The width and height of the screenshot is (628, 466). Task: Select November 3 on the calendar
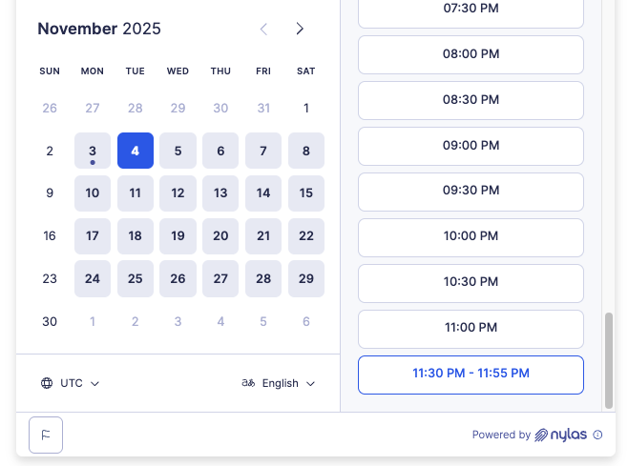tap(93, 151)
